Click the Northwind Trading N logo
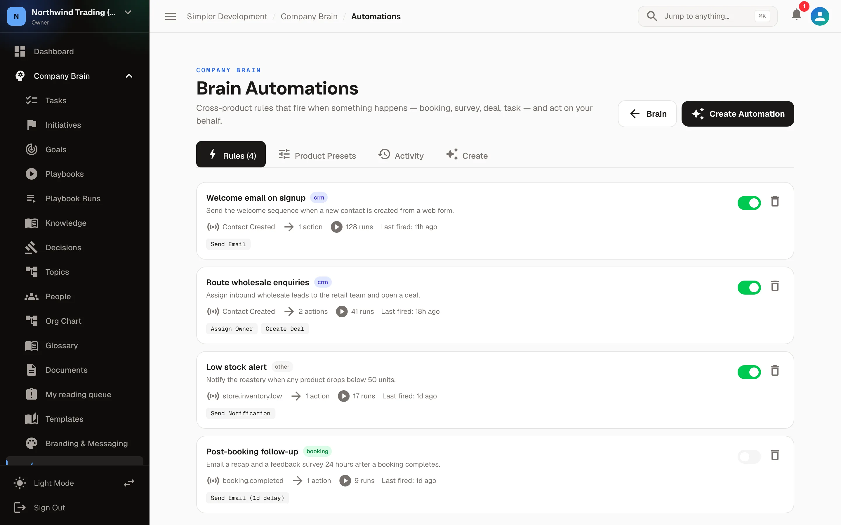The width and height of the screenshot is (841, 525). point(16,16)
